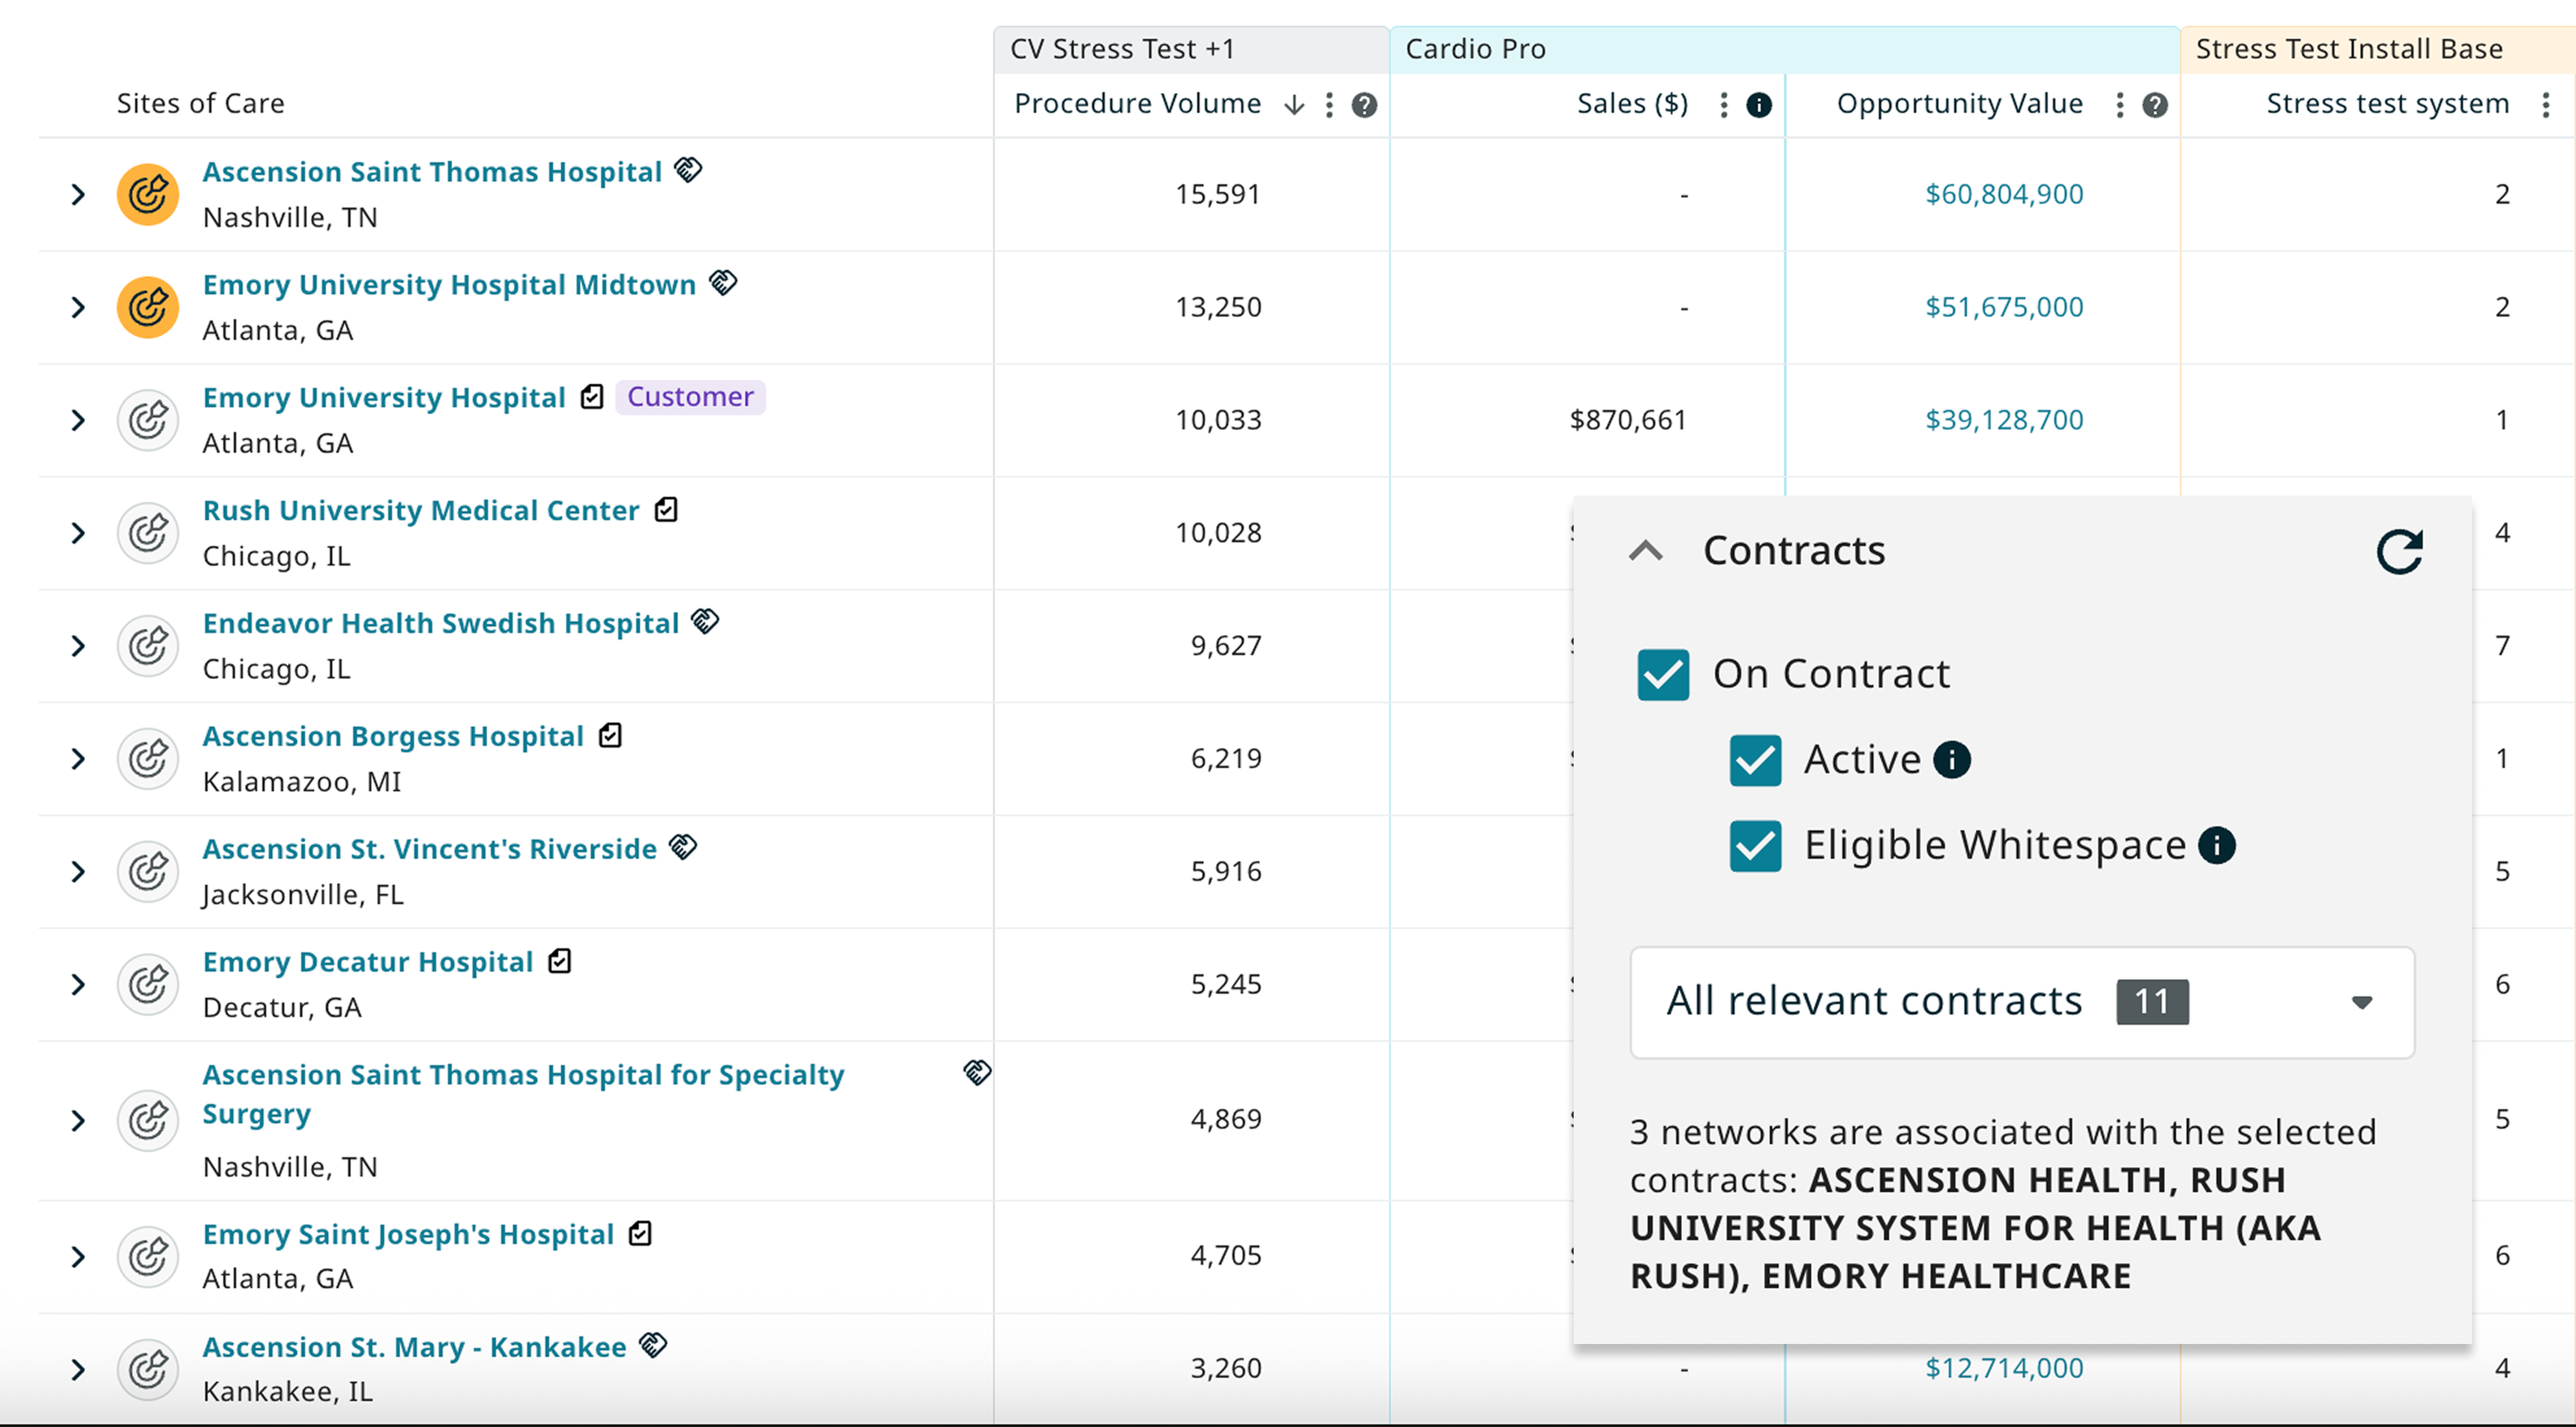Screen dimensions: 2576x1427
Task: Click contract icon beside Emory Decatur Hospital
Action: coord(560,961)
